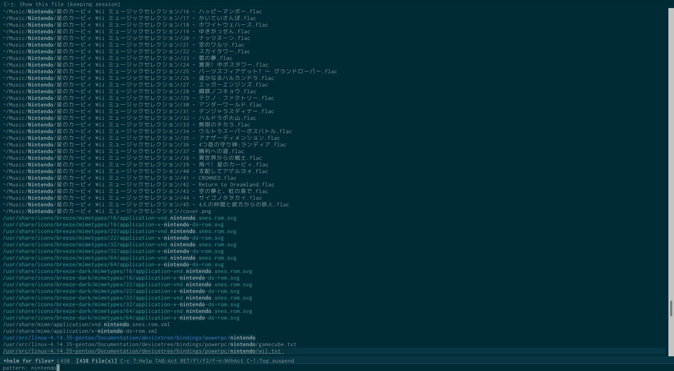Select file 17 - かいていさんぽ.flac
Image resolution: width=674 pixels, height=371 pixels.
coord(130,18)
